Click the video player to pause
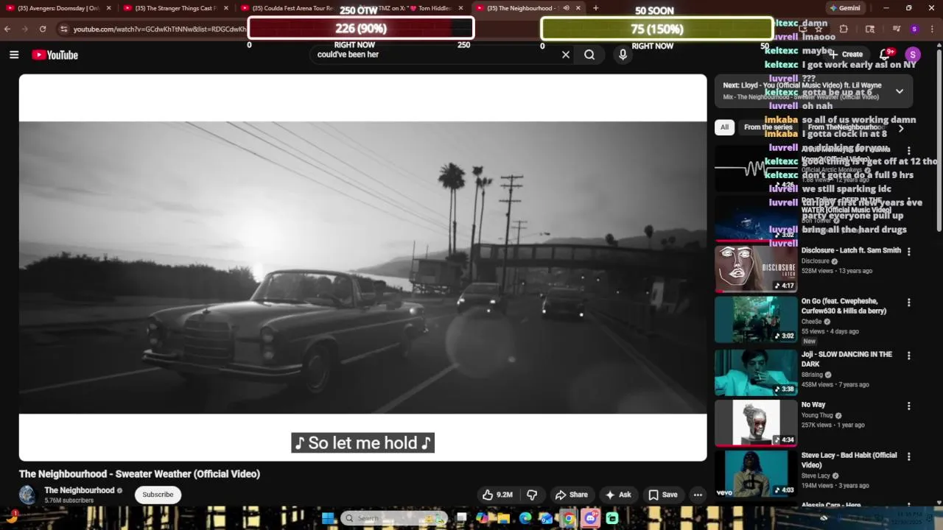Viewport: 943px width, 530px height. click(x=362, y=267)
